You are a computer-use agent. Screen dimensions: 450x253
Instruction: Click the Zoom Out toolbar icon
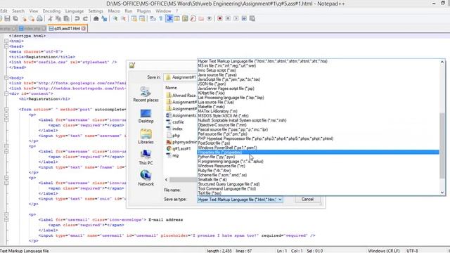click(123, 19)
